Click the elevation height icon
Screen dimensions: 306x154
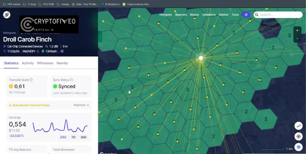click(x=61, y=46)
